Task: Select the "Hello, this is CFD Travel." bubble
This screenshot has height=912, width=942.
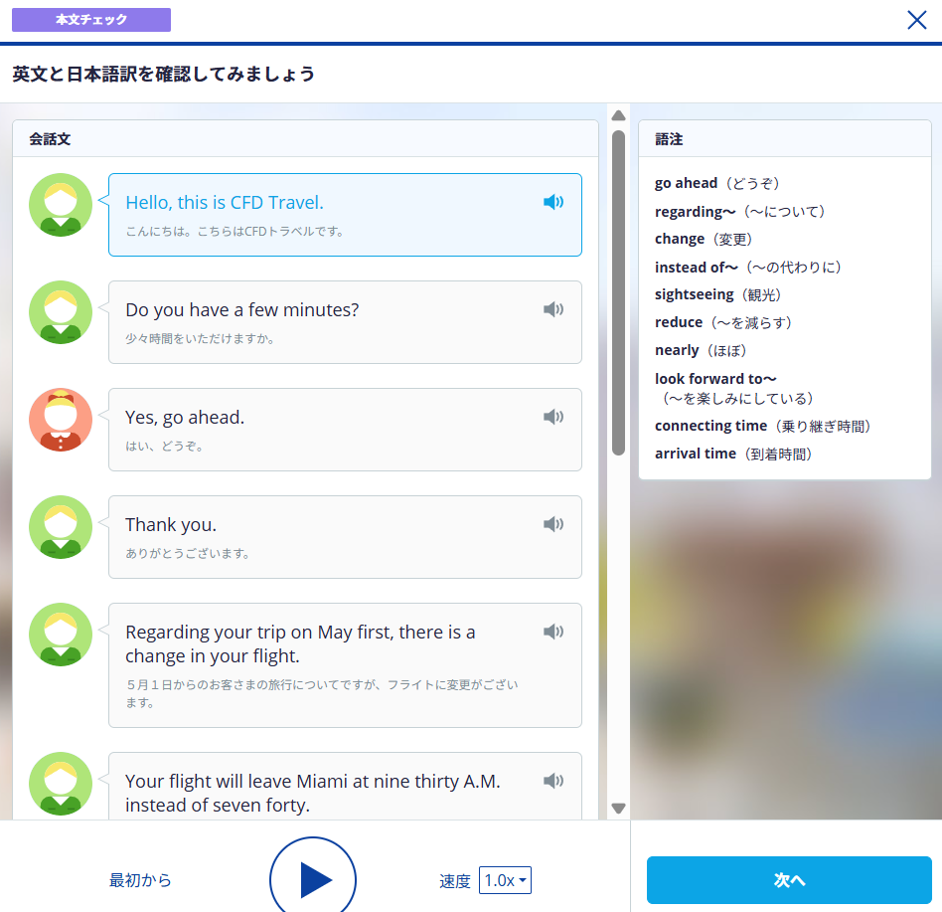Action: (x=345, y=215)
